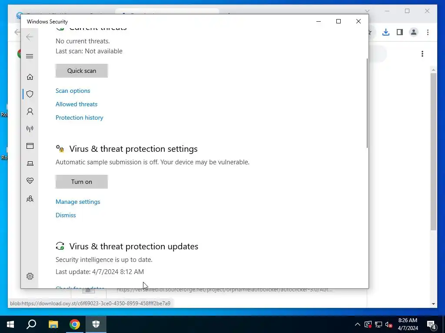The width and height of the screenshot is (445, 333).
Task: Click the Chrome page scrollbar thumb
Action: (433, 151)
